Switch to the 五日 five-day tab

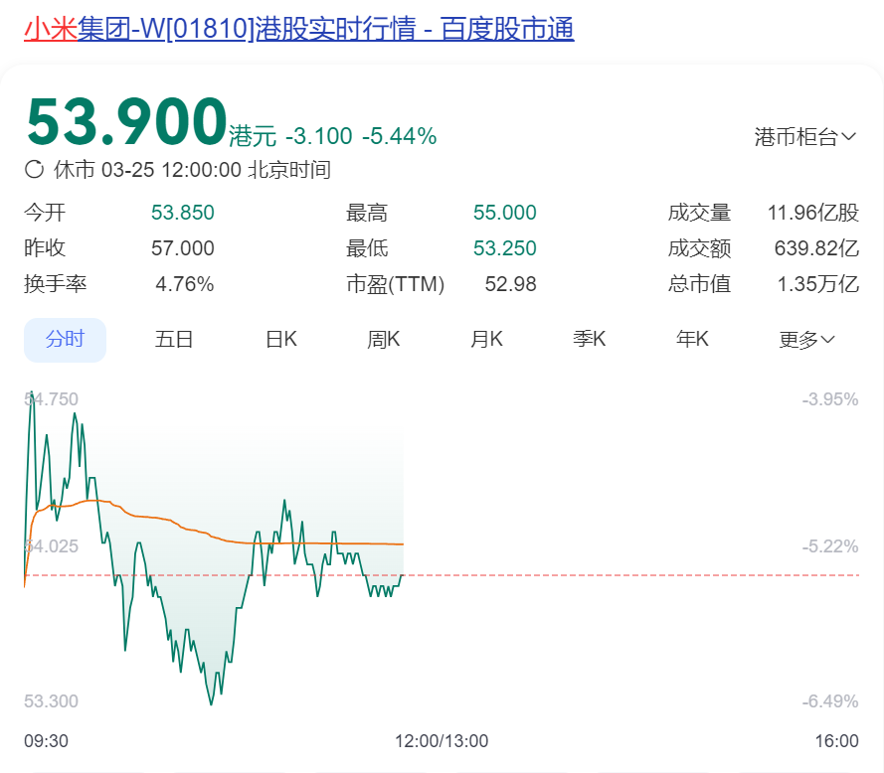click(x=174, y=339)
